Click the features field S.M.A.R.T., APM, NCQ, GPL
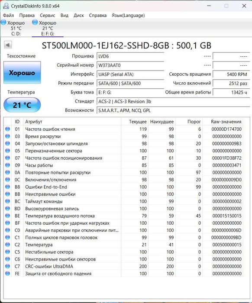Screen dimensions: 252x303 [173, 110]
